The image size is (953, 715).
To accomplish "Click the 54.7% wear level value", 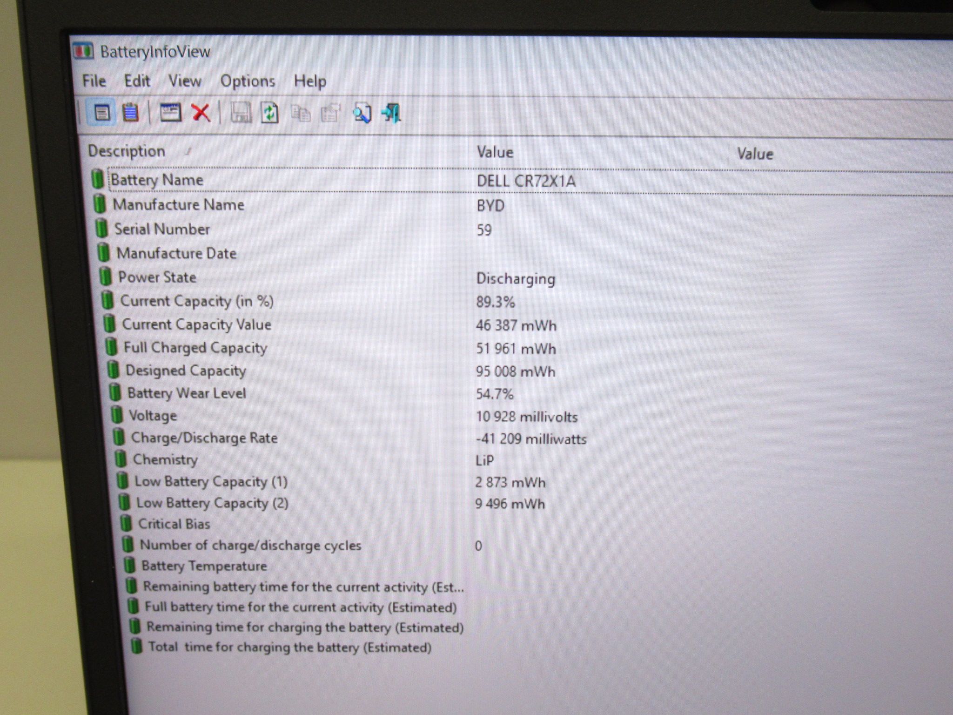I will tap(494, 394).
